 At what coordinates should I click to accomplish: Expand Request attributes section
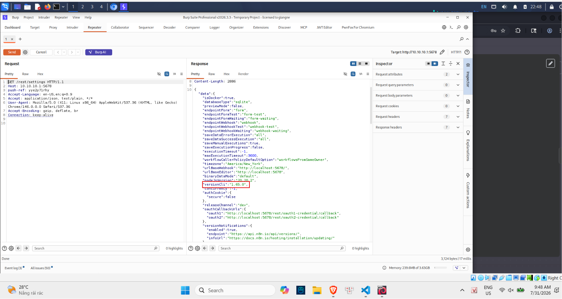tap(417, 74)
